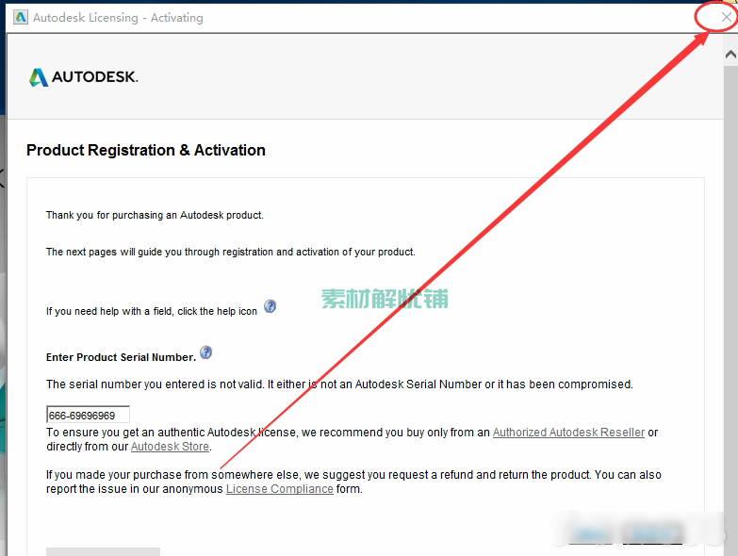Click the Autodesk title bar app icon
This screenshot has width=738, height=556.
pyautogui.click(x=21, y=18)
